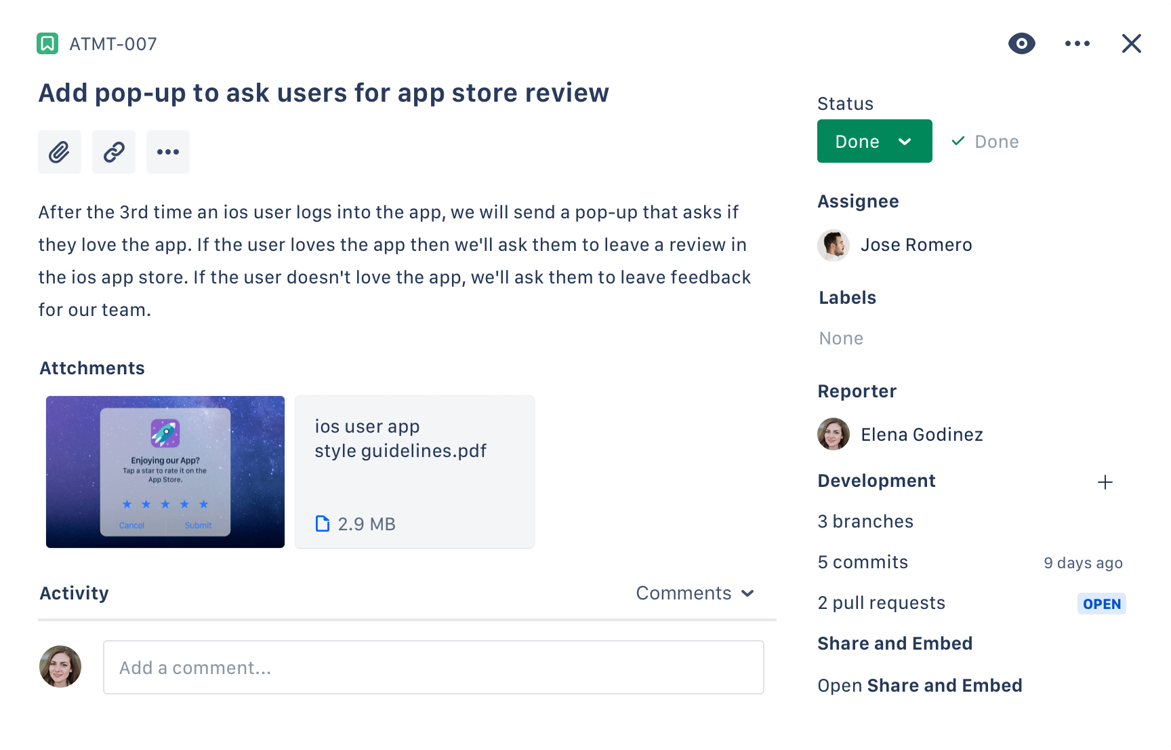Add a web link with the link icon
Viewport: 1171px width, 750px height.
tap(113, 152)
